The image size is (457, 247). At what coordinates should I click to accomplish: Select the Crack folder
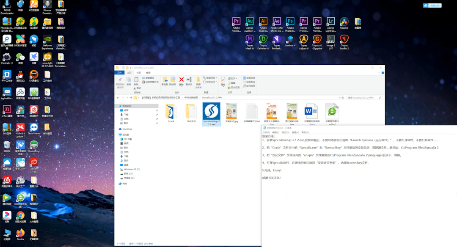(171, 112)
